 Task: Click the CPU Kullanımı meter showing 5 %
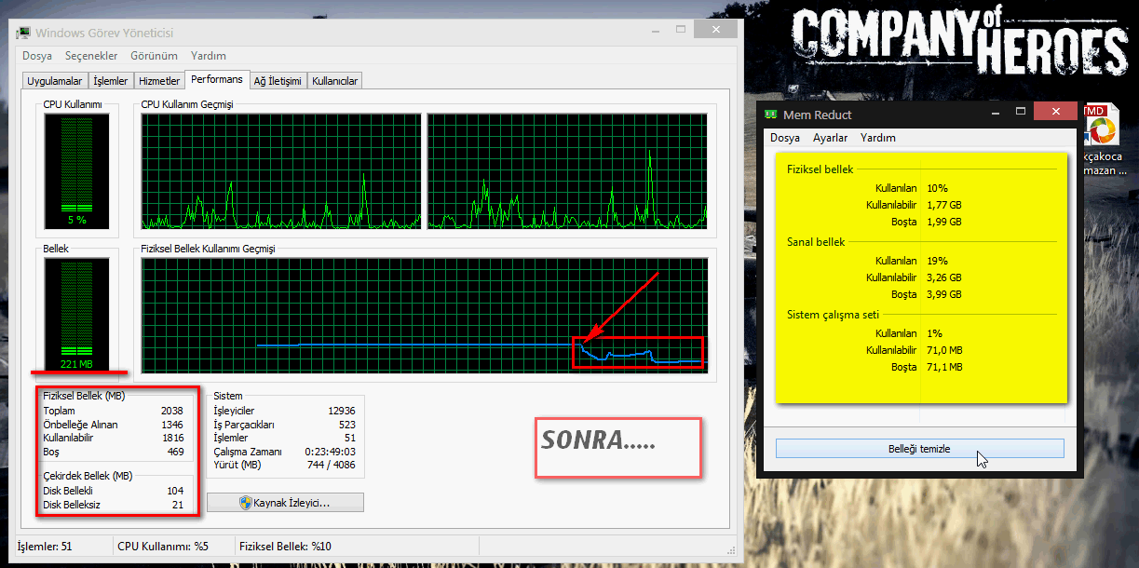coord(76,171)
